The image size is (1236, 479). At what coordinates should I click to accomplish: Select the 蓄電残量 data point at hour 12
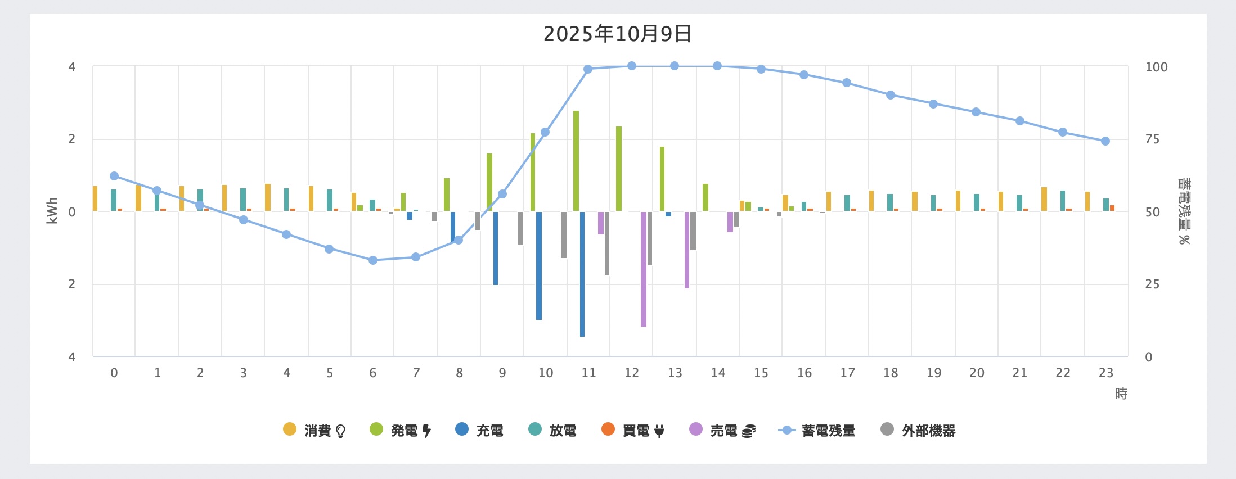(632, 66)
